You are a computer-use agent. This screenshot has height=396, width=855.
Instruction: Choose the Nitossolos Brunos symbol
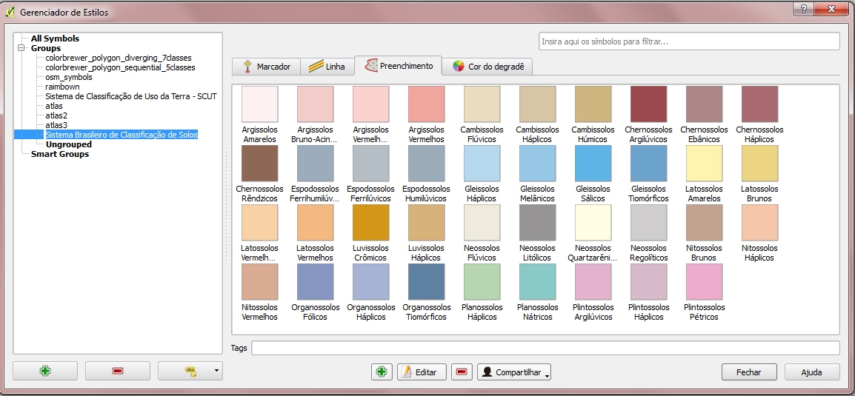coord(705,223)
